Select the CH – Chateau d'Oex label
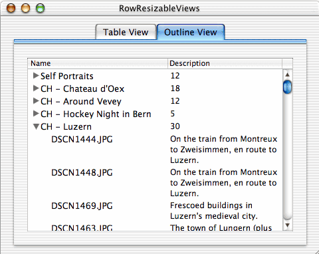Image resolution: width=319 pixels, height=254 pixels. pos(82,88)
